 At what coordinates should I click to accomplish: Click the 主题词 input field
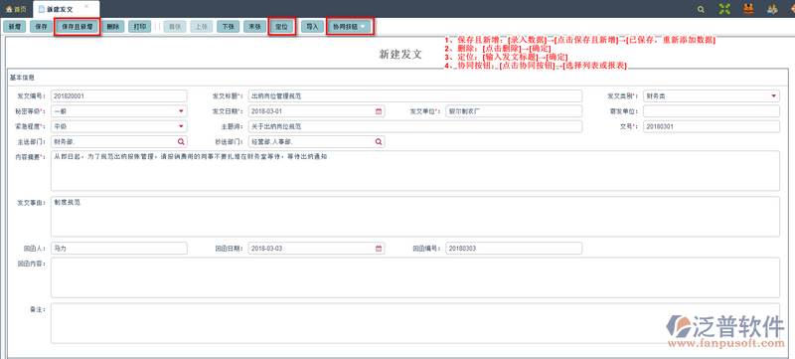415,126
